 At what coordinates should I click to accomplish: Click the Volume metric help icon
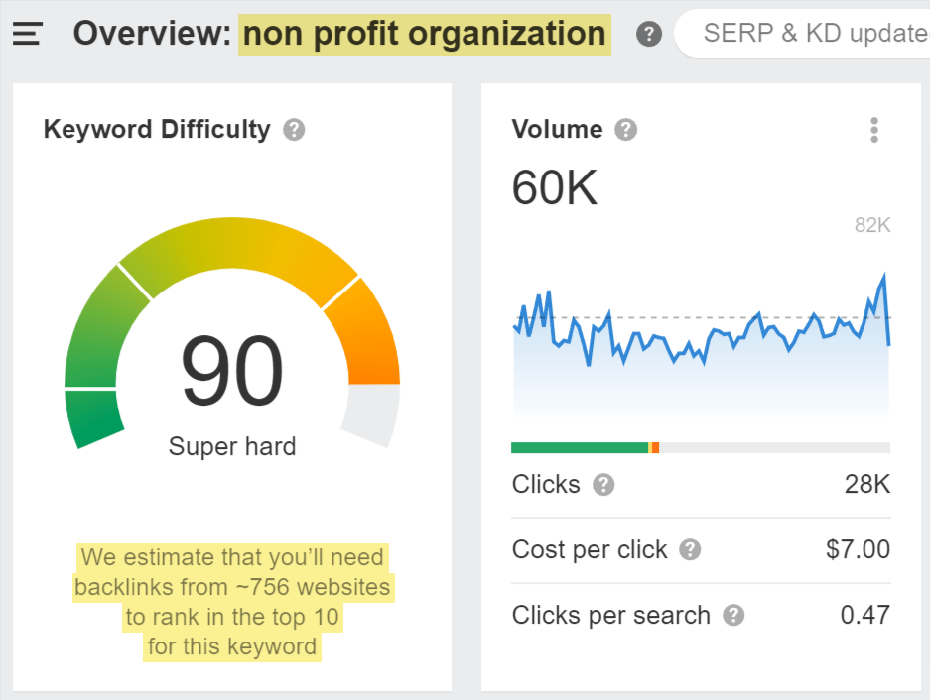[x=626, y=129]
